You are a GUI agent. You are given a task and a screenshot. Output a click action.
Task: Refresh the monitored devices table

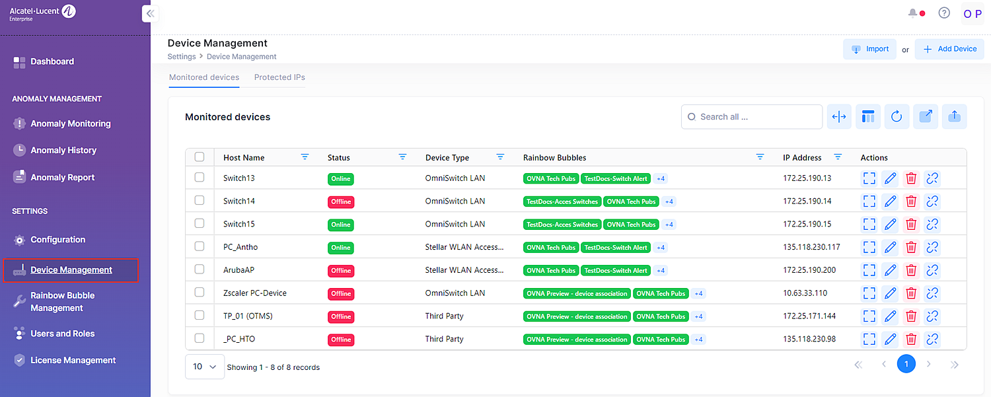tap(897, 116)
